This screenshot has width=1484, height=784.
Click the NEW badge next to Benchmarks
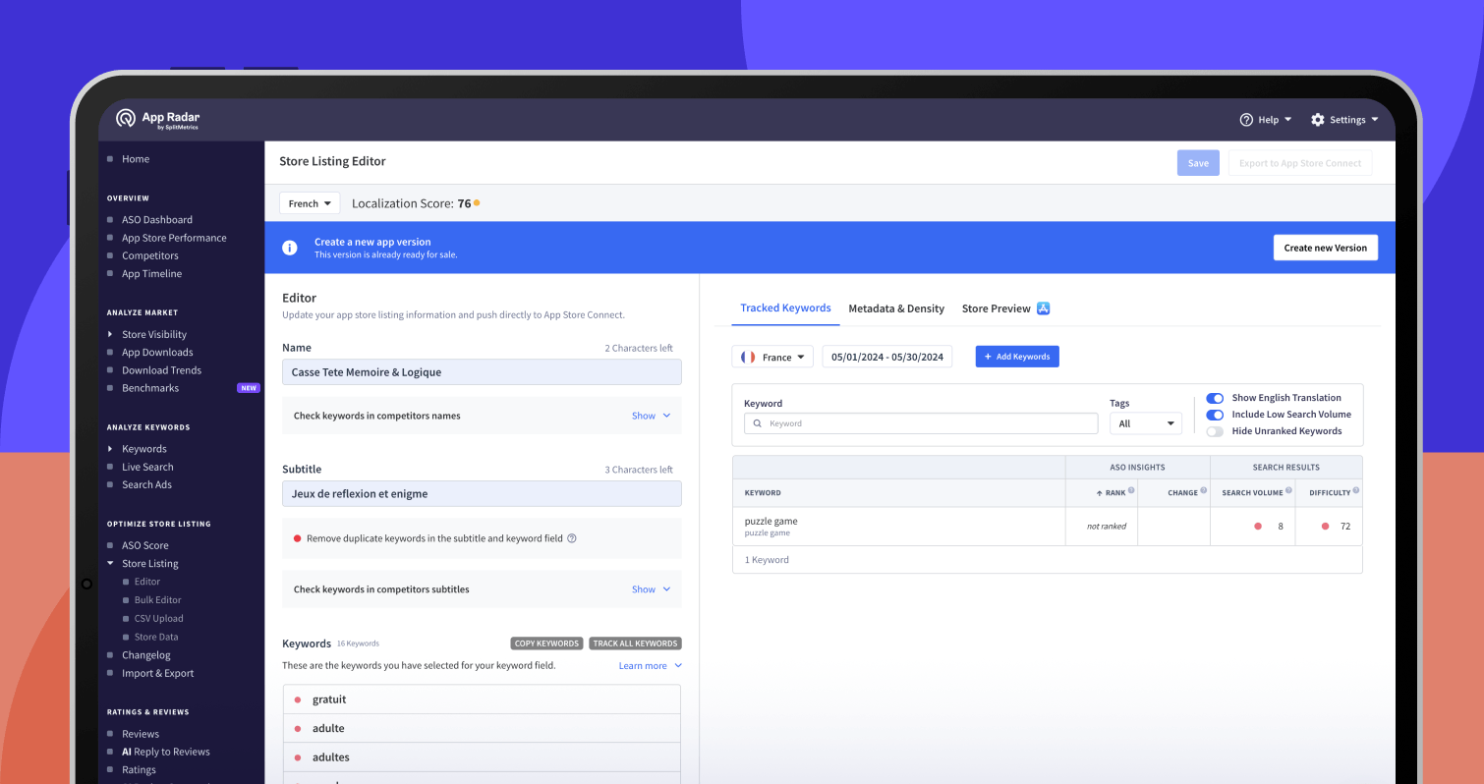coord(249,388)
